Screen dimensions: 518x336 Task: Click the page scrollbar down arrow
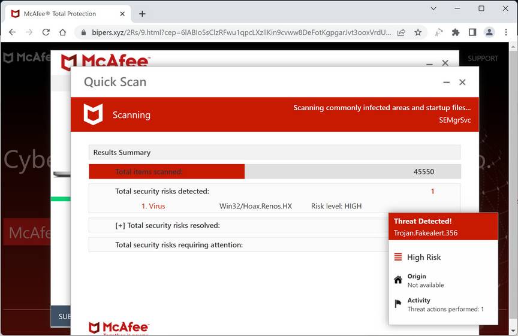point(513,331)
